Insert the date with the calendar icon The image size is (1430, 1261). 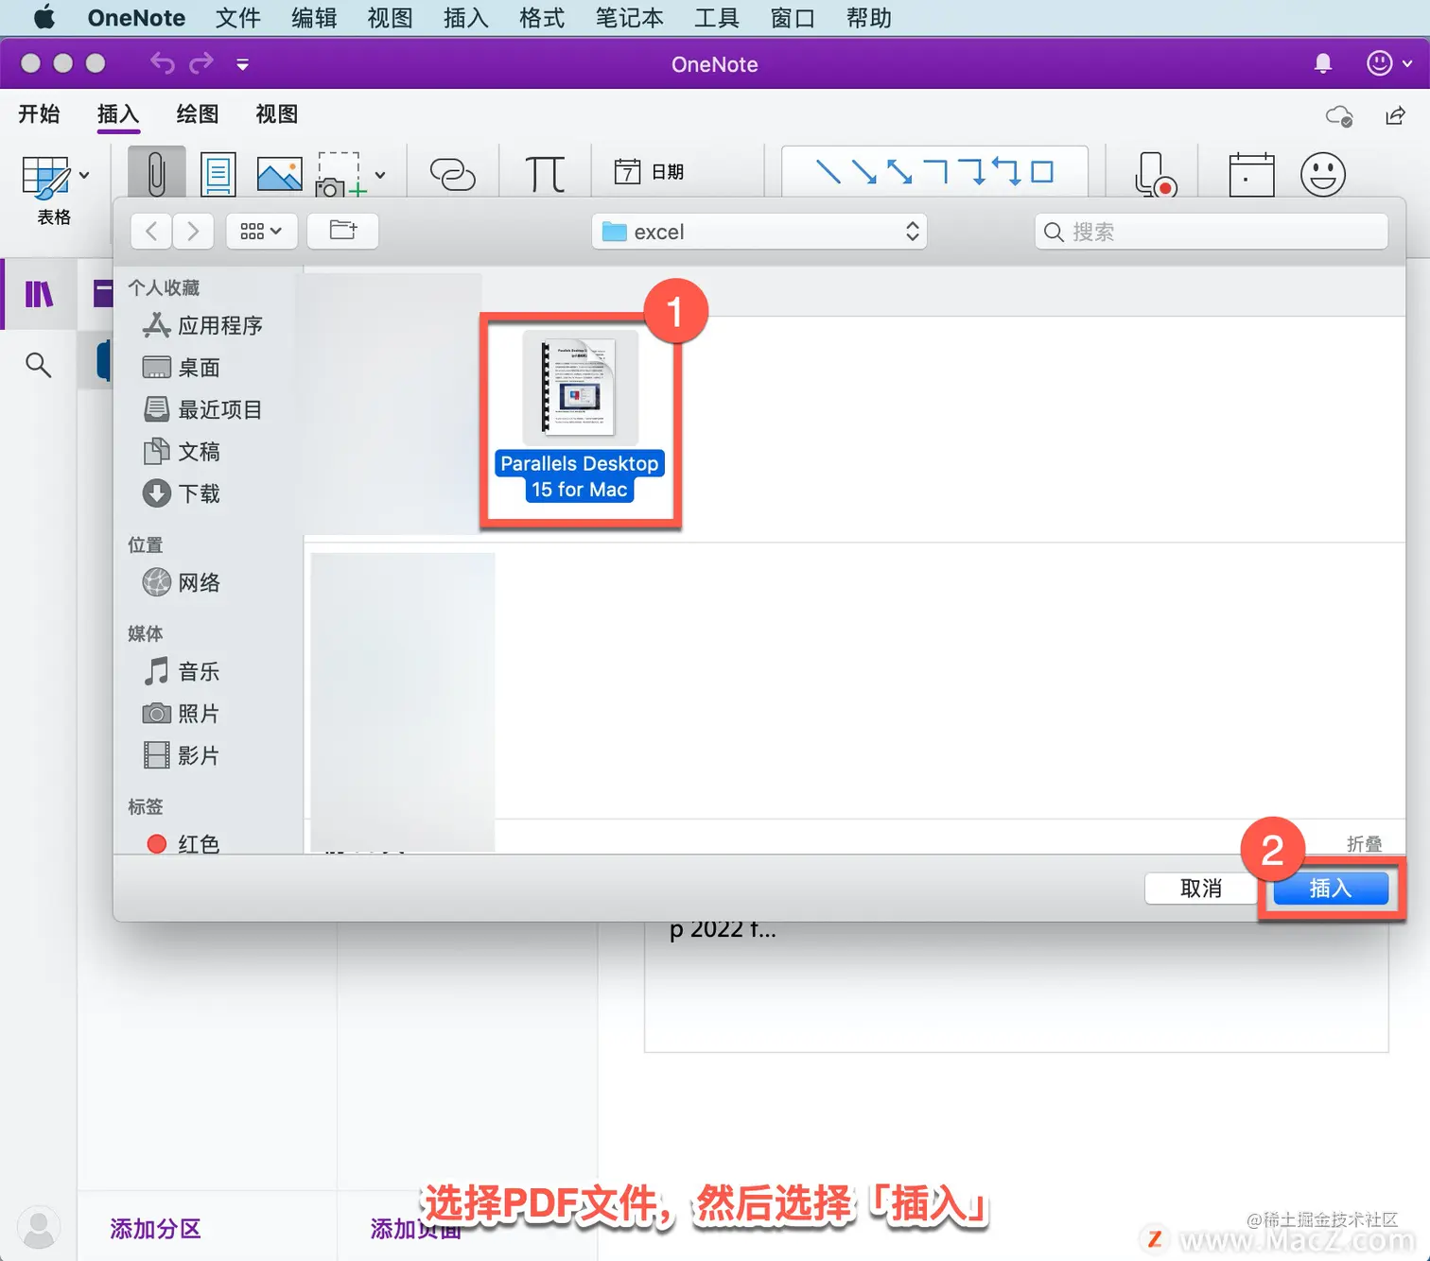tap(649, 172)
